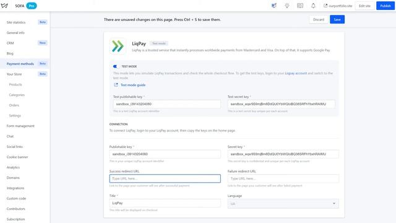Viewport: 396px width, 223px height.
Task: Follow the Liqpay account link
Action: click(296, 73)
